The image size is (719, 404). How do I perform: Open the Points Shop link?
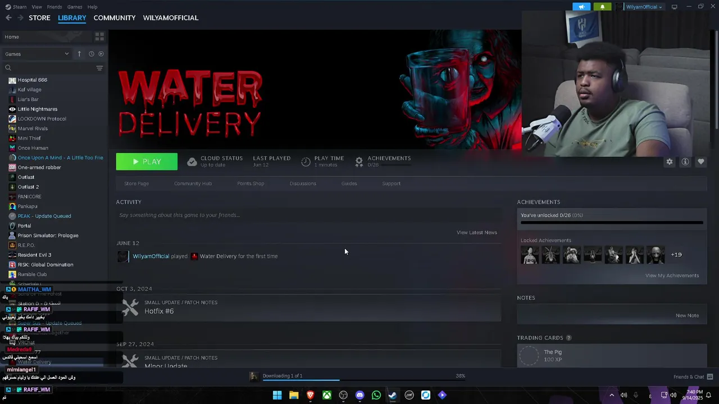(x=251, y=183)
